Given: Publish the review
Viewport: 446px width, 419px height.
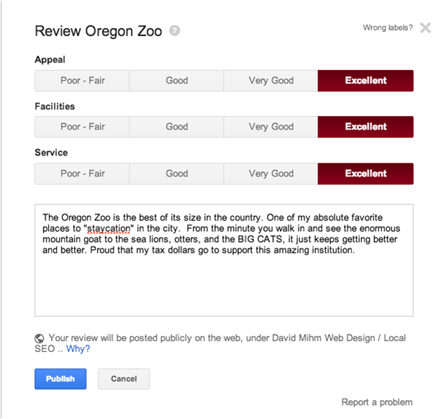Looking at the screenshot, I should pyautogui.click(x=60, y=379).
